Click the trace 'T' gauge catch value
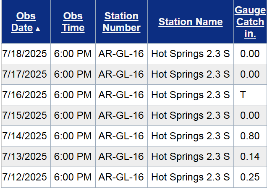Screen dimensions: 267x188 coord(243,95)
